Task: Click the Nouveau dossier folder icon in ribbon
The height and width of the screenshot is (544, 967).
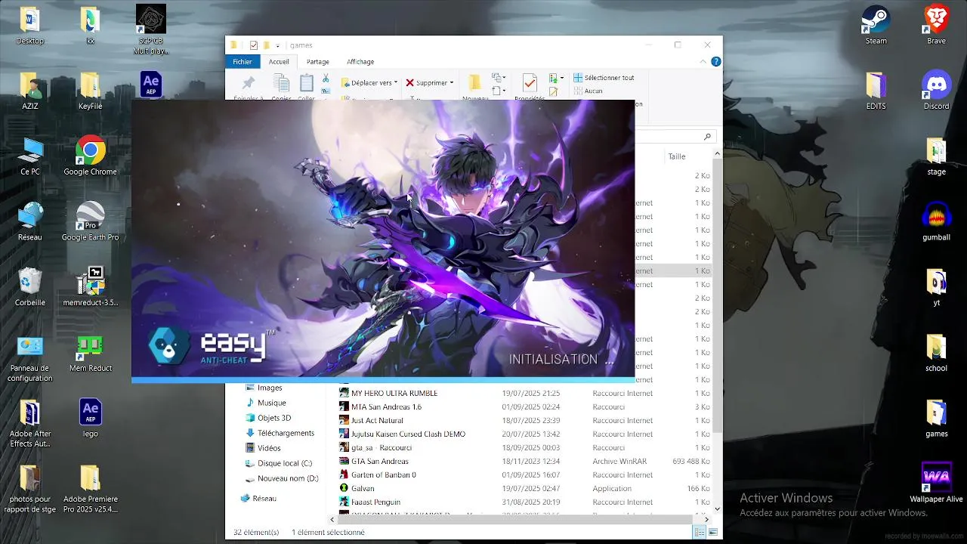Action: 475,88
